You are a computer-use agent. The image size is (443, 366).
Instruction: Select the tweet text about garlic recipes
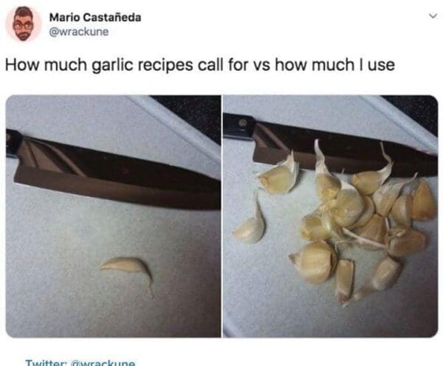(x=200, y=65)
